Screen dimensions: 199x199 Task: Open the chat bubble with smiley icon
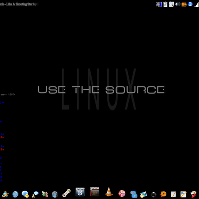tap(25, 194)
